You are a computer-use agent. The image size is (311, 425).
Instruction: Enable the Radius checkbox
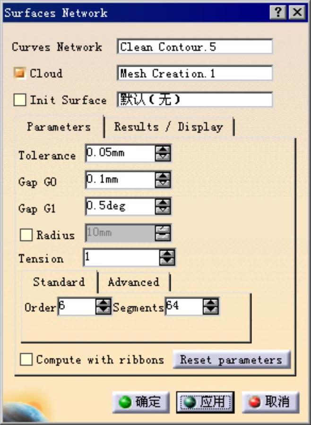point(26,235)
